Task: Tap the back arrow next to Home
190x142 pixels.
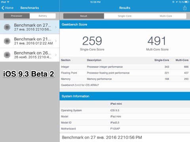Action: tap(3, 8)
